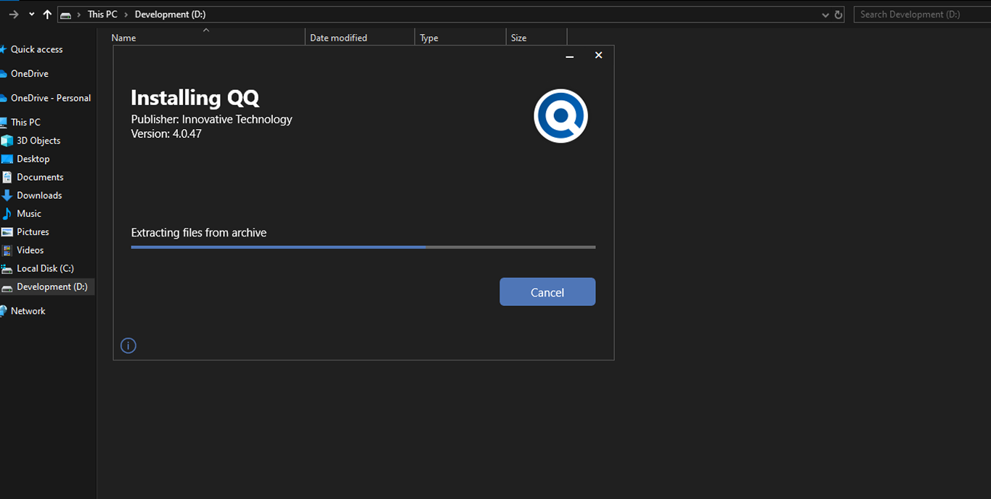Viewport: 991px width, 499px height.
Task: Click the OneDrive cloud icon
Action: [x=3, y=73]
